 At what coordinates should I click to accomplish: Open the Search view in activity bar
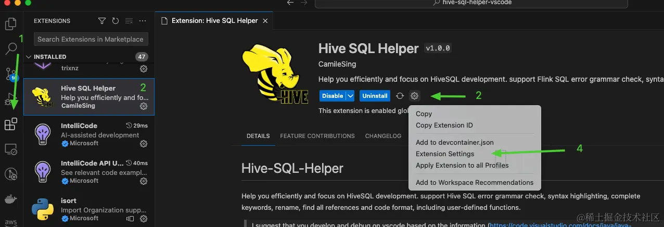(x=10, y=49)
